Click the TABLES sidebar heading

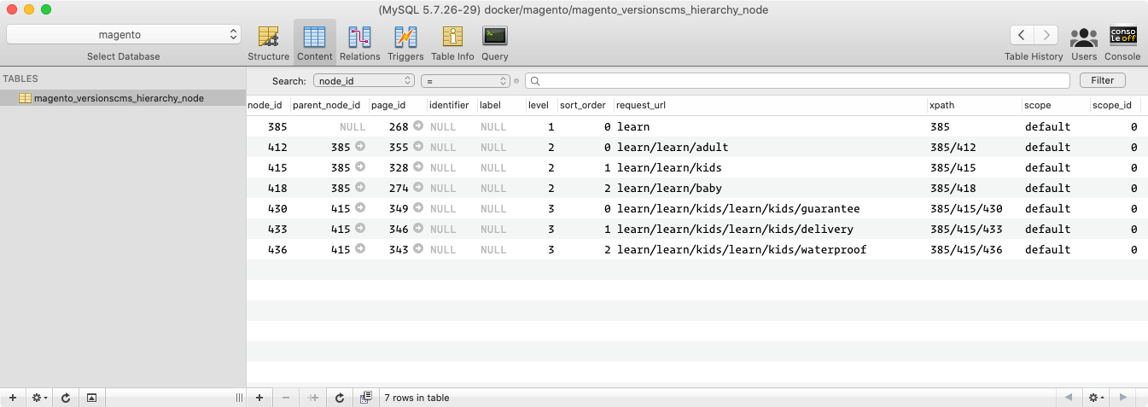point(20,78)
